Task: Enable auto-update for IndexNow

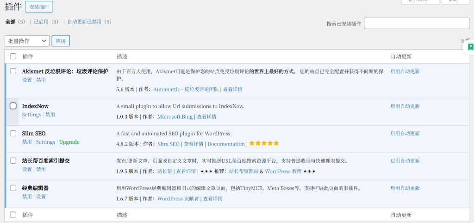Action: (405, 106)
